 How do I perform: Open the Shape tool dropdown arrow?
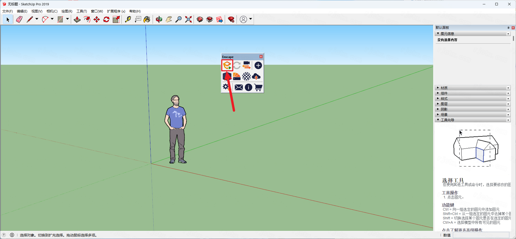click(68, 19)
